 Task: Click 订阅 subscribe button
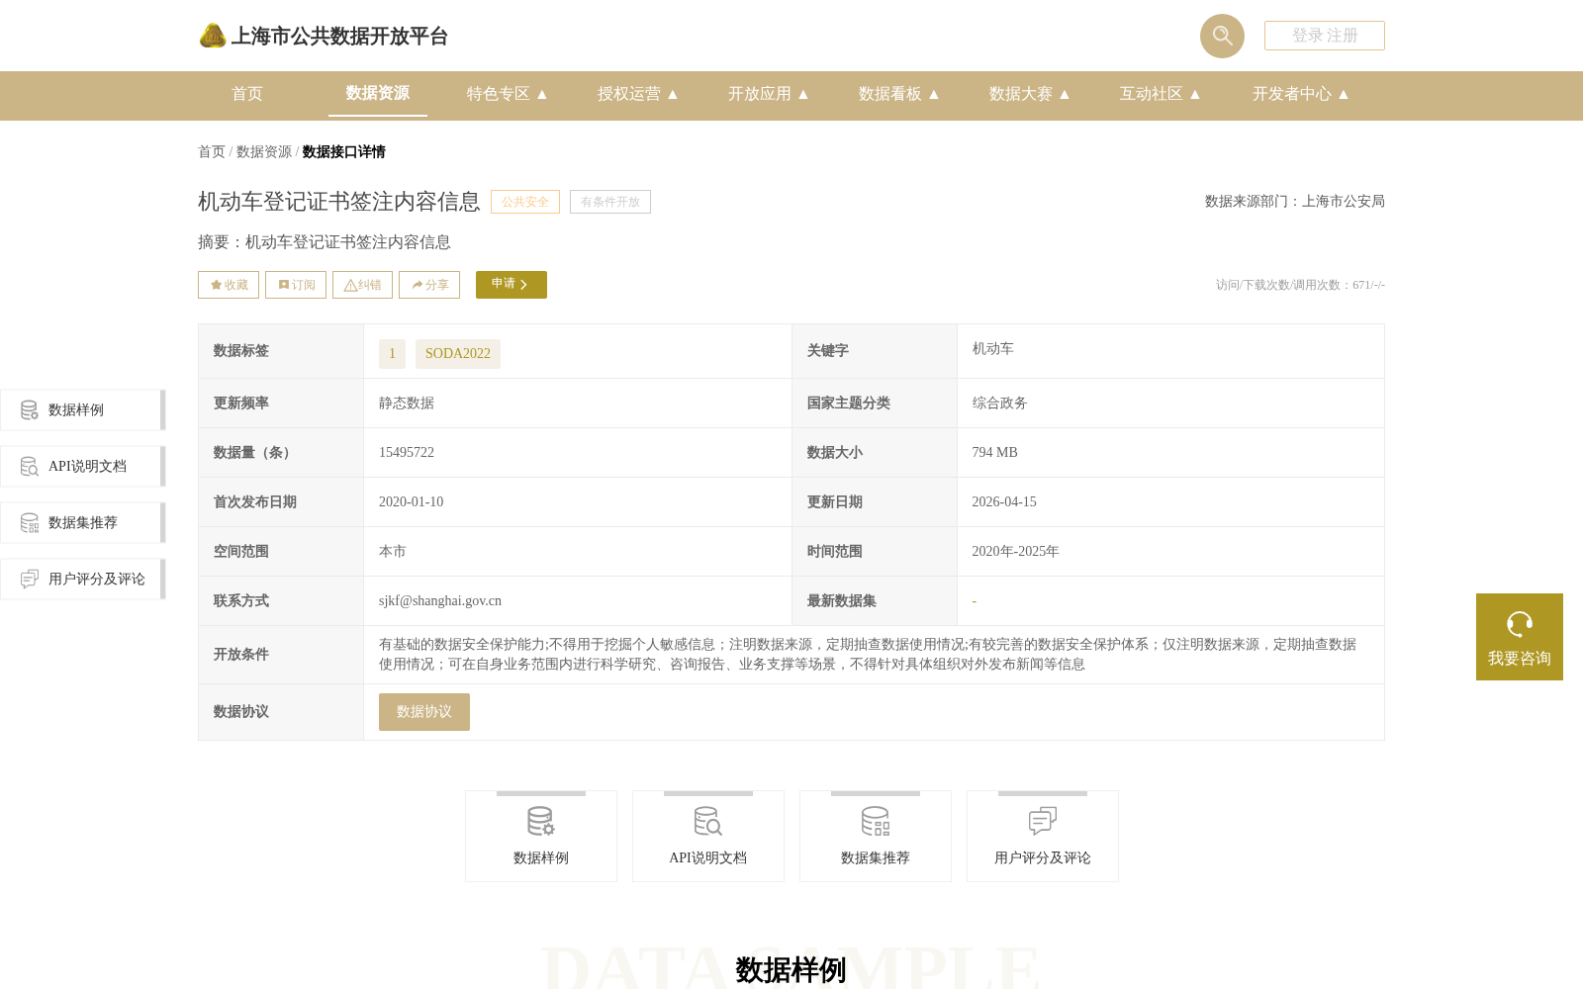tap(296, 285)
